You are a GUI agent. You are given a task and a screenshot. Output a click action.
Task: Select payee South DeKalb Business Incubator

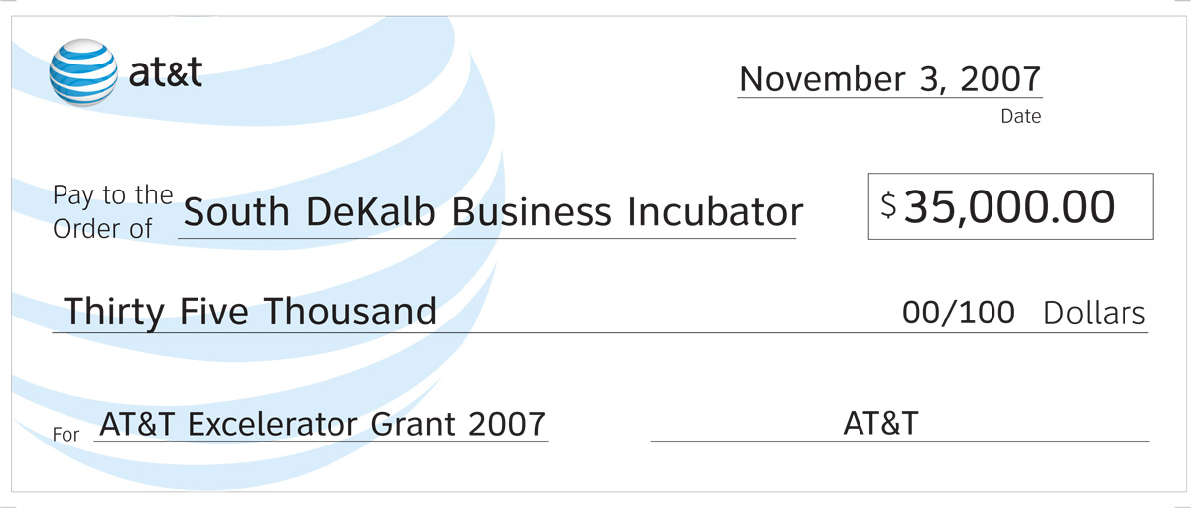(x=492, y=211)
